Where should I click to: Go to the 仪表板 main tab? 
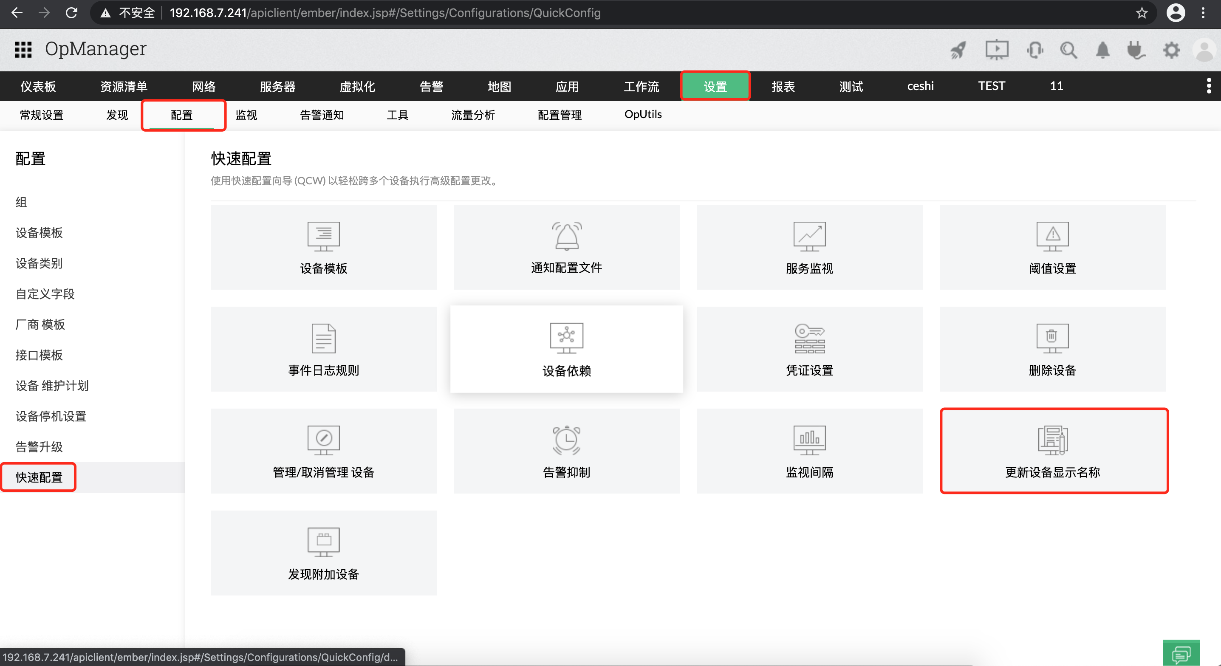point(38,86)
